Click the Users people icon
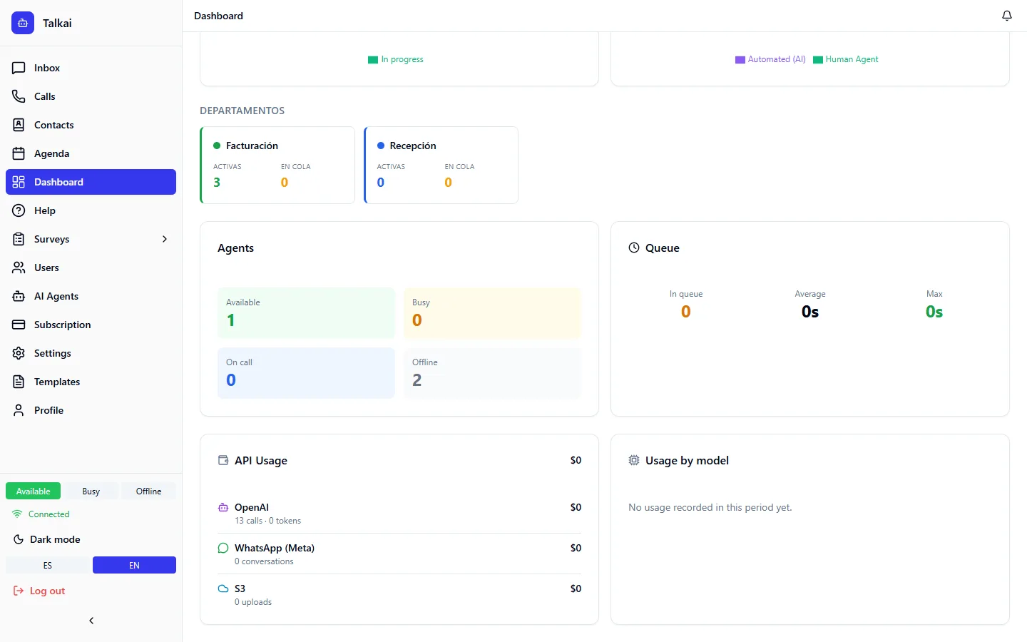 point(19,267)
